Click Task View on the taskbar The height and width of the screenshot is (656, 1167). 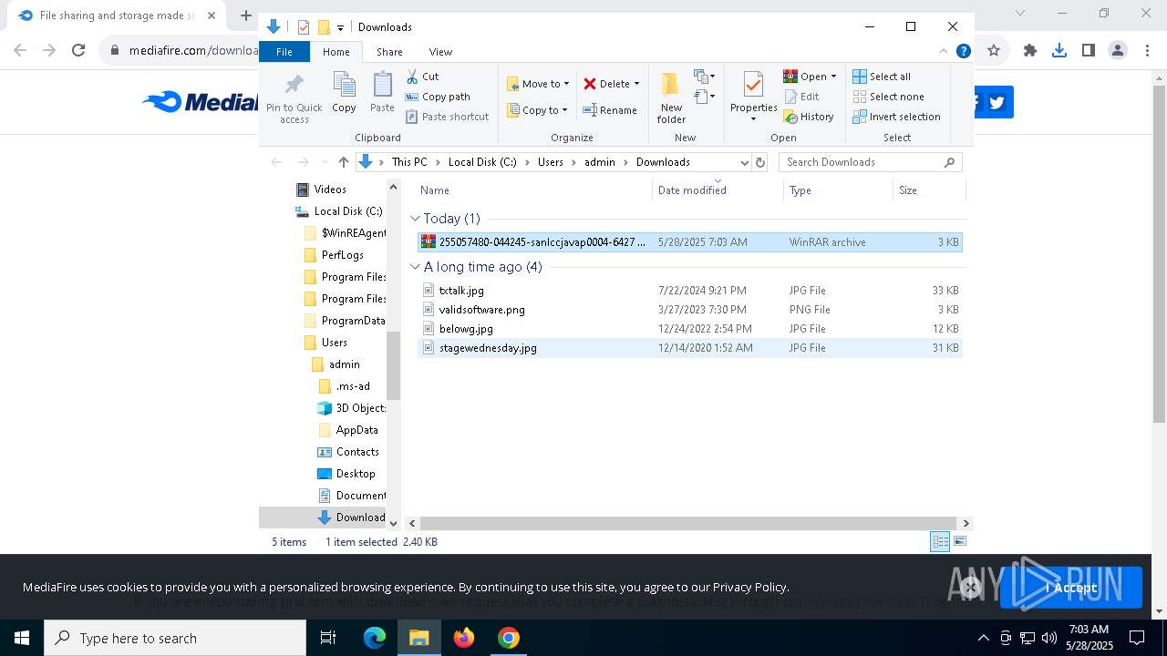coord(328,638)
